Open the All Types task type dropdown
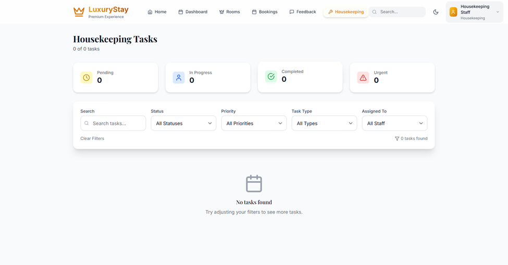Screen dimensions: 508x265 (x=324, y=123)
